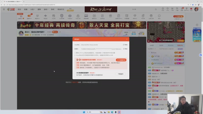Open the shield assistant icon in toolbar
Image resolution: width=203 pixels, height=114 pixels.
(70, 16)
